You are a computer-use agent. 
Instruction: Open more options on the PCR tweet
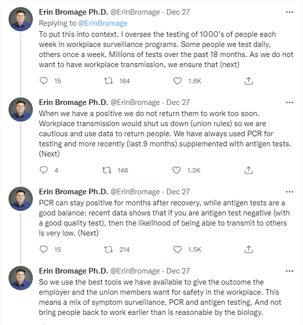tap(289, 191)
